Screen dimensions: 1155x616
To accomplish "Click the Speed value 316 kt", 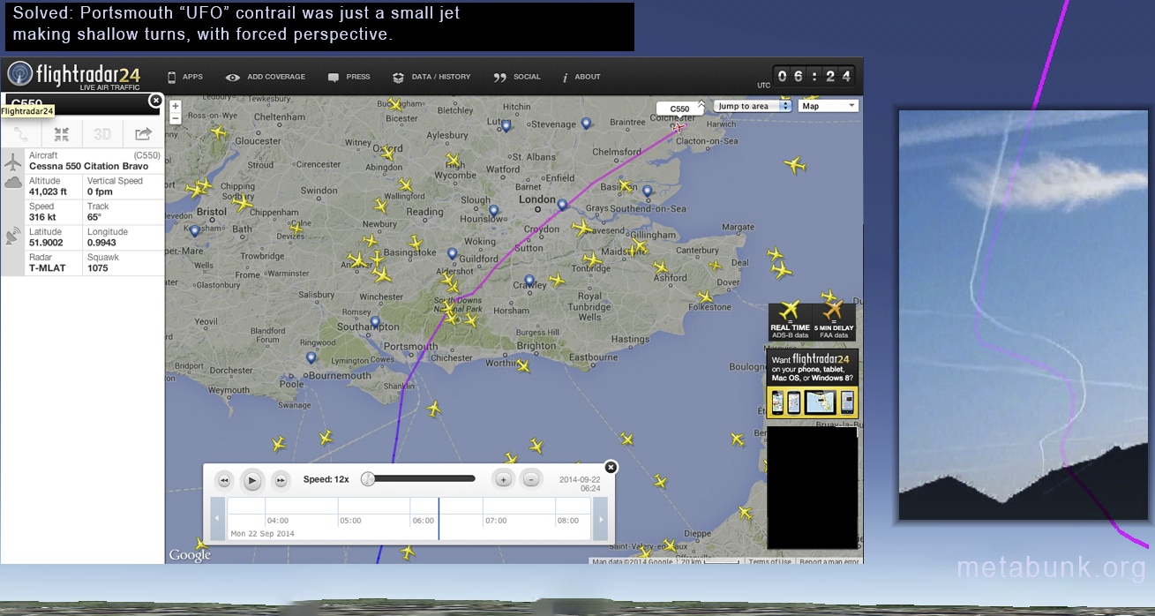I will point(42,217).
